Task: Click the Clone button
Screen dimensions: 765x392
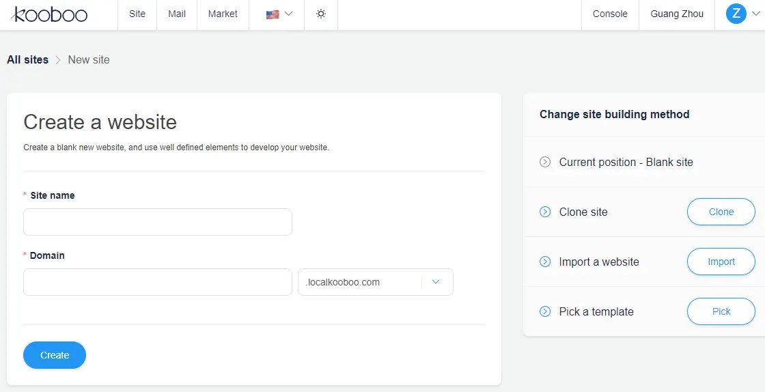Action: click(x=721, y=212)
